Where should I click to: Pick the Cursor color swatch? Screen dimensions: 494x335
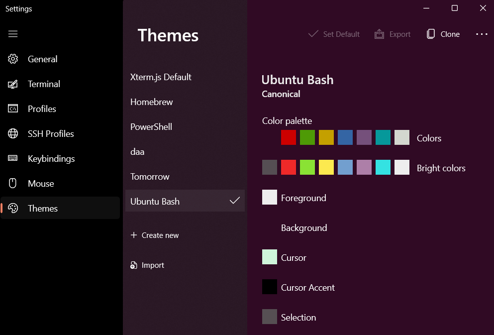[x=270, y=257]
